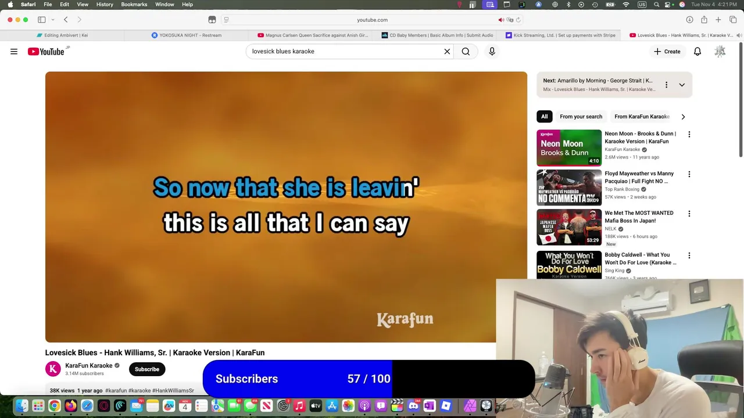Click the #karaoke hashtag
The width and height of the screenshot is (744, 418).
pyautogui.click(x=139, y=391)
